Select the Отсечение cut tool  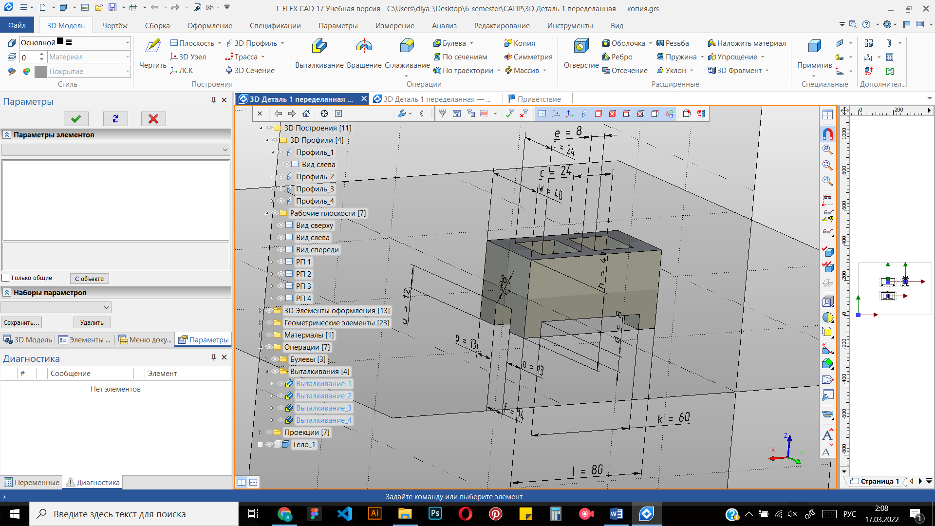[625, 71]
